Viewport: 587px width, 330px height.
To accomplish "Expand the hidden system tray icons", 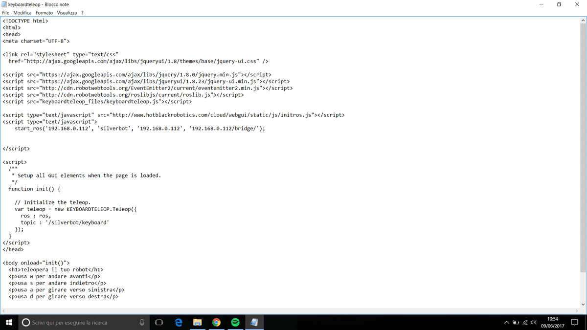I will [506, 323].
